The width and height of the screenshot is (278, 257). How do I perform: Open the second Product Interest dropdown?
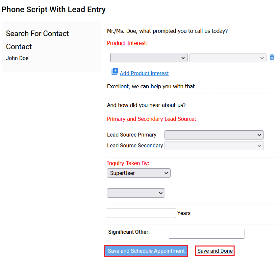pyautogui.click(x=228, y=58)
